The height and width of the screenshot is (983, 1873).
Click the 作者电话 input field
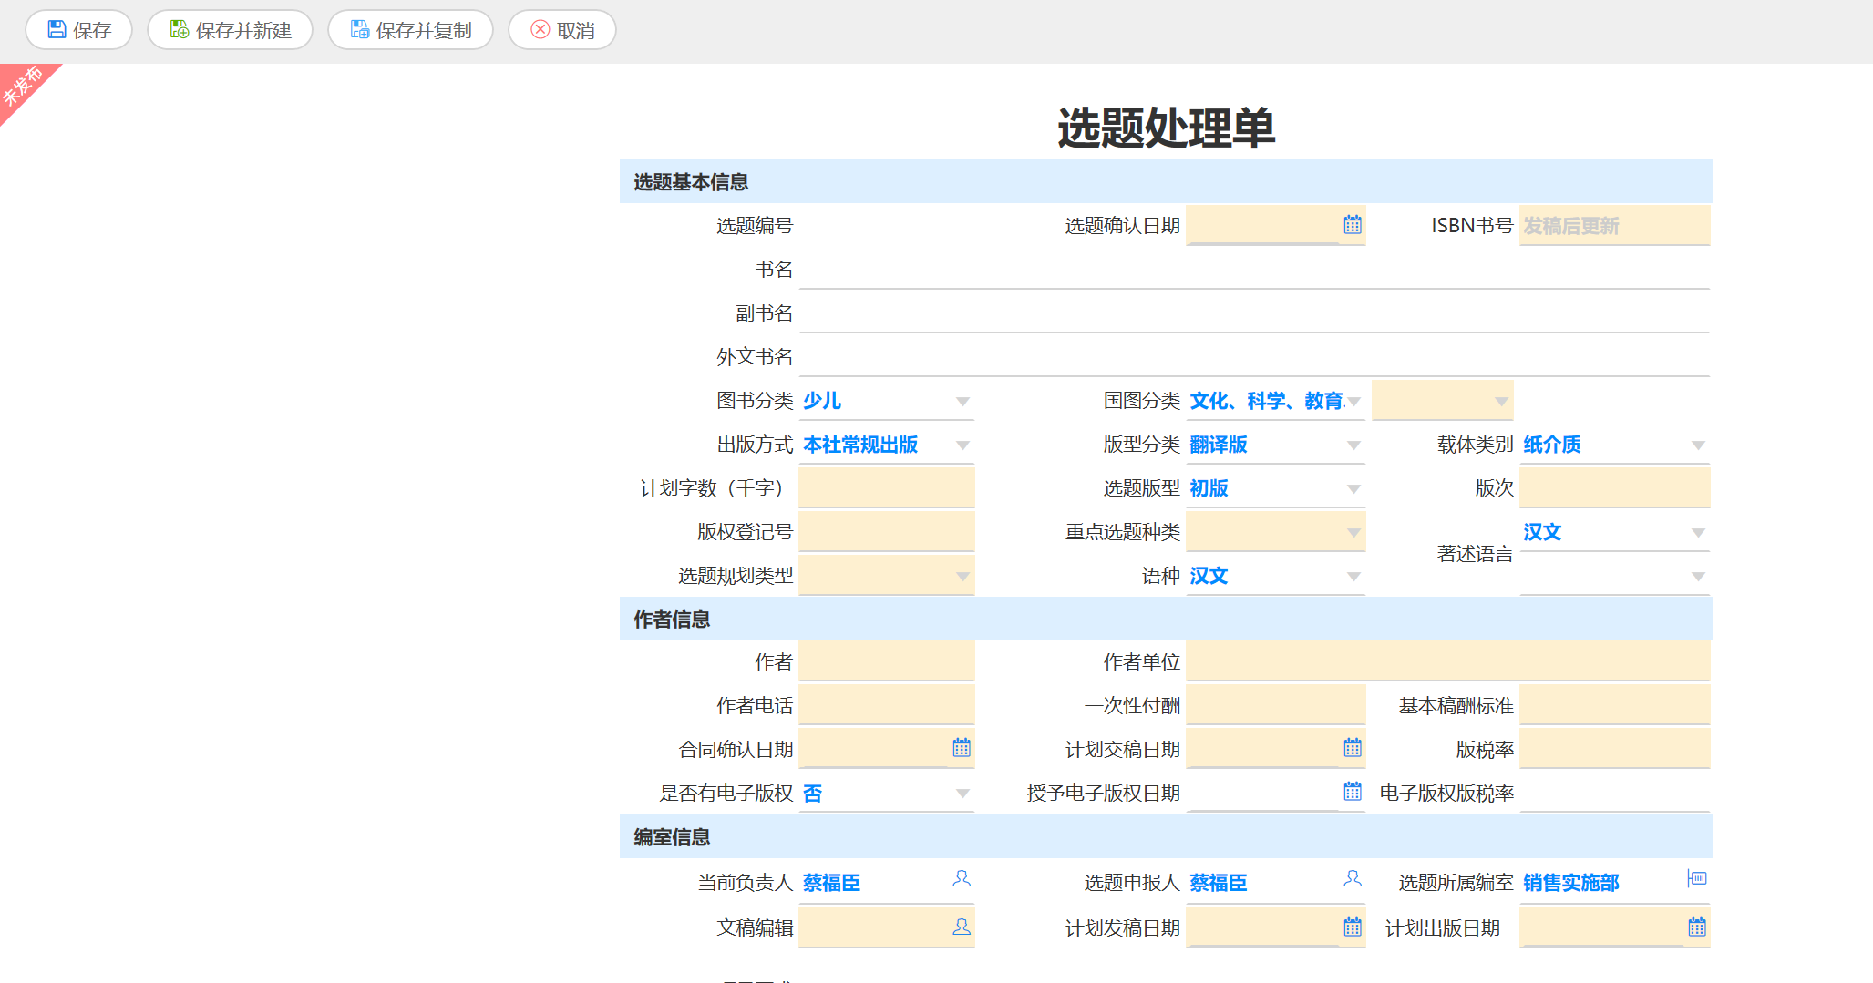[887, 705]
